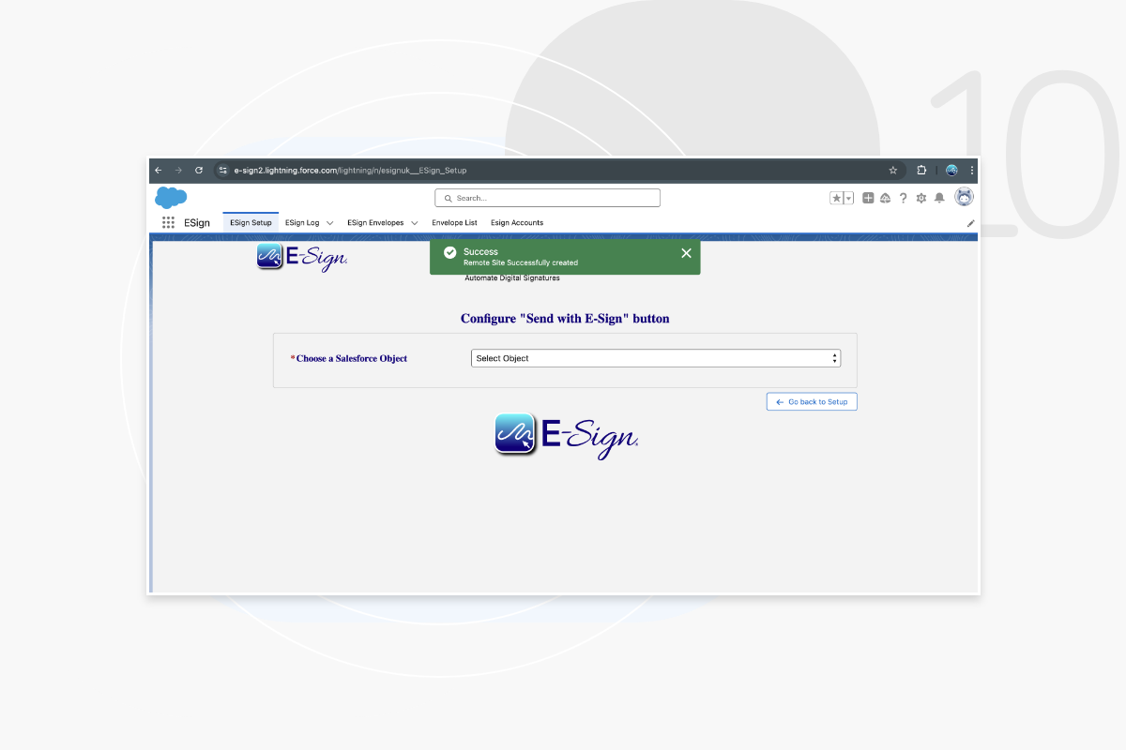Open the App Launcher dots grid

168,222
